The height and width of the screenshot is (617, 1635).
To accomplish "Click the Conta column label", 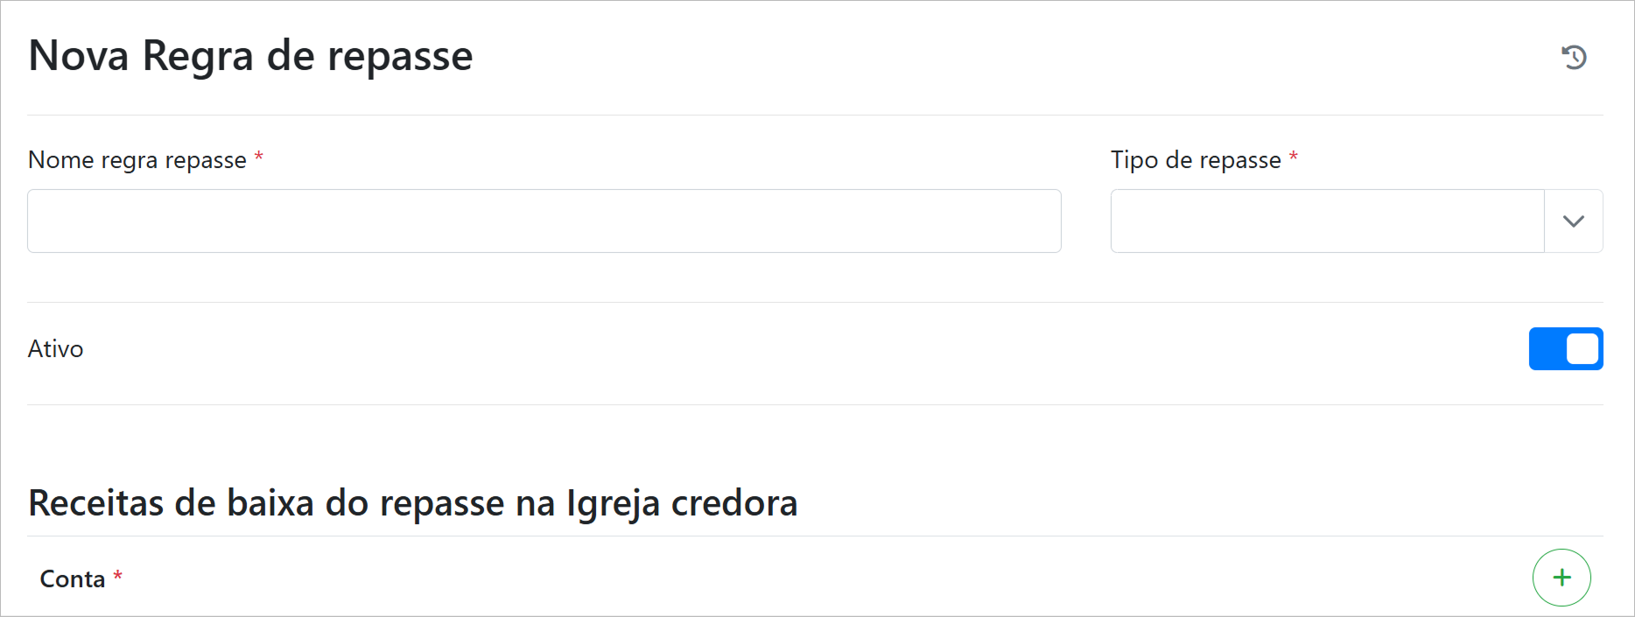I will (x=73, y=579).
